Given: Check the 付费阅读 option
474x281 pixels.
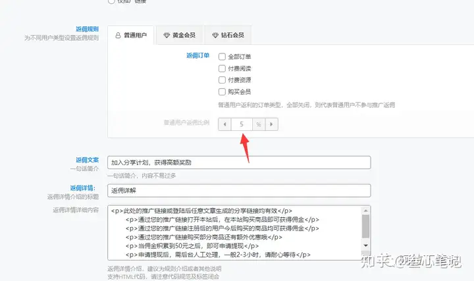Looking at the screenshot, I should [x=222, y=68].
